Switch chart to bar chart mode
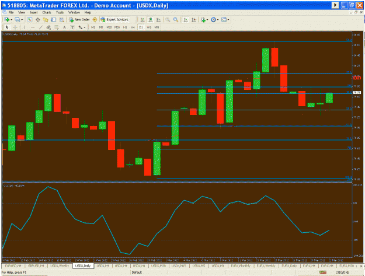The width and height of the screenshot is (365, 276). (x=142, y=20)
